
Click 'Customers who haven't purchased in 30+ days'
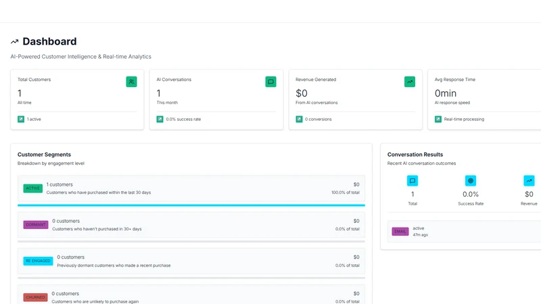(97, 229)
